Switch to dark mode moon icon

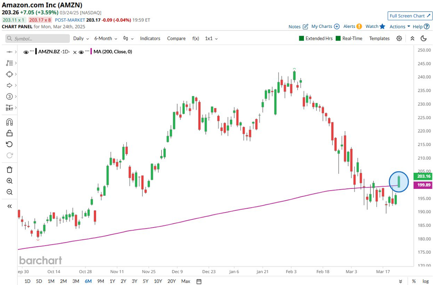tap(423, 38)
